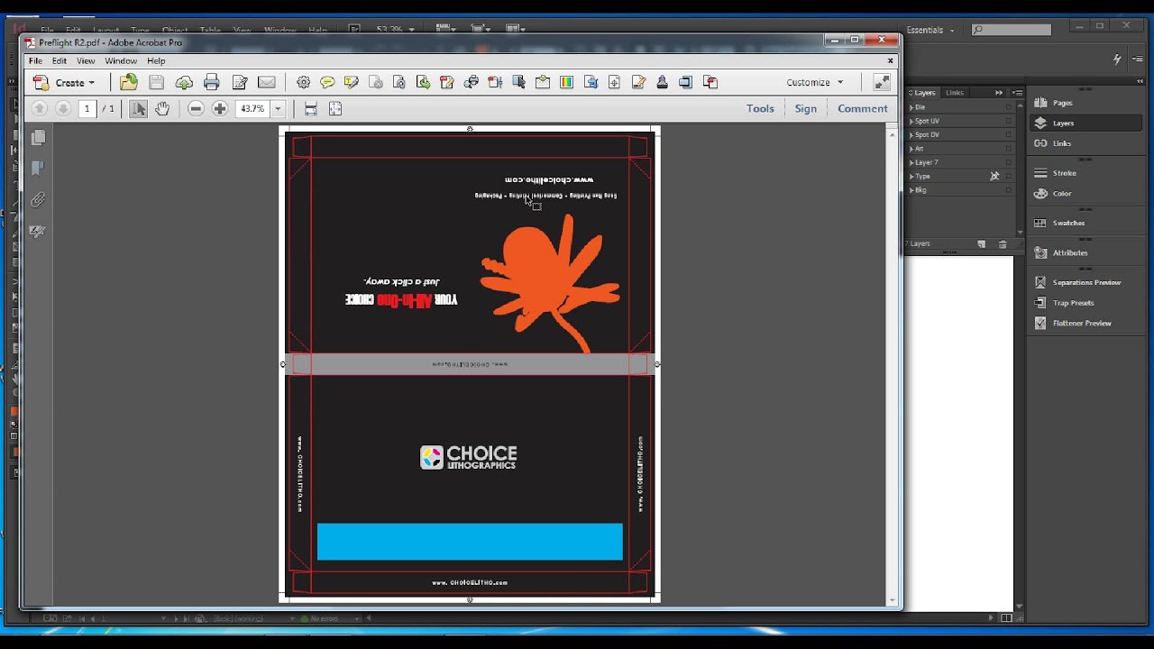1154x649 pixels.
Task: Click the cloud upload icon in Acrobat toolbar
Action: 184,82
